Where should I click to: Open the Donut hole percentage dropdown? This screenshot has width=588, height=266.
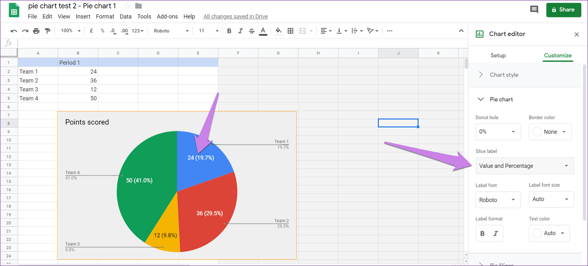(498, 132)
